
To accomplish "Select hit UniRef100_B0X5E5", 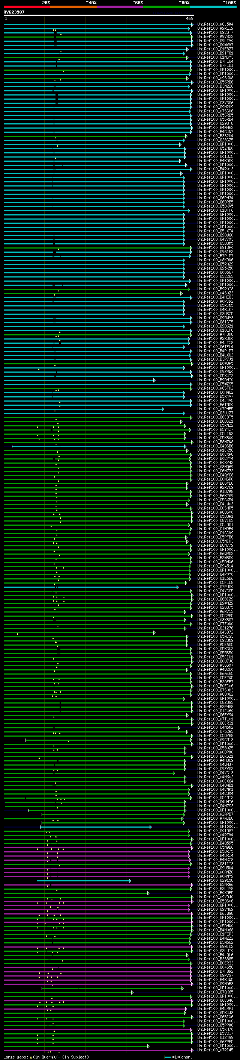I will (x=215, y=893).
